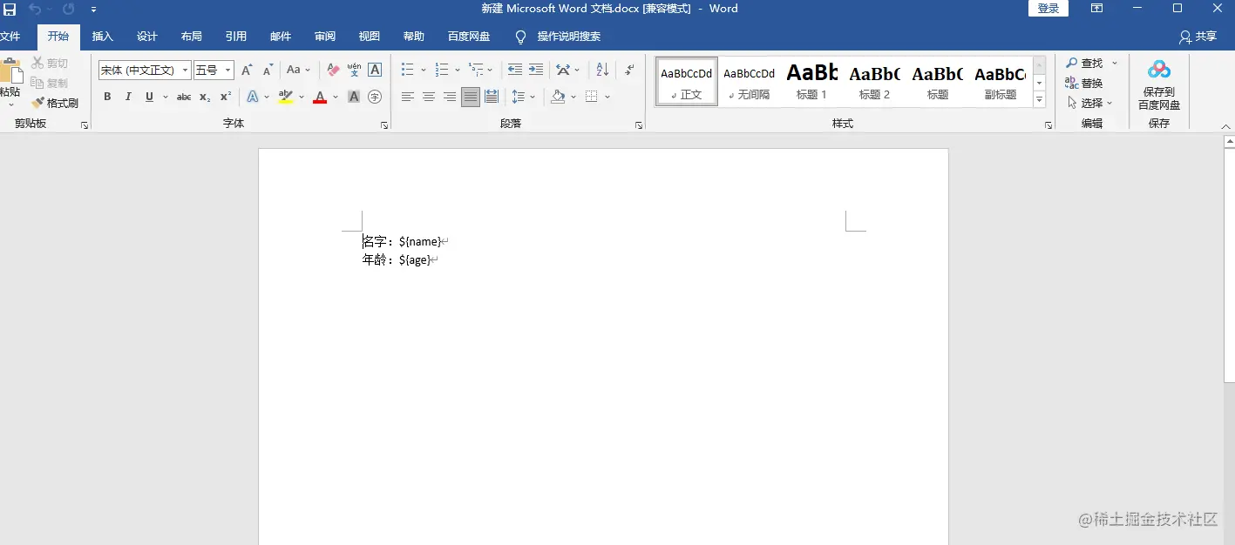The width and height of the screenshot is (1235, 545).
Task: Open the Font dialog launcher (字体)
Action: pos(384,125)
